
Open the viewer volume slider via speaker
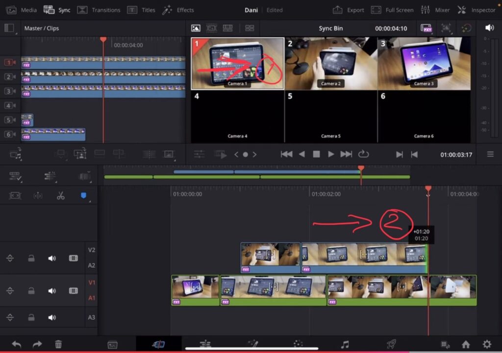(489, 28)
